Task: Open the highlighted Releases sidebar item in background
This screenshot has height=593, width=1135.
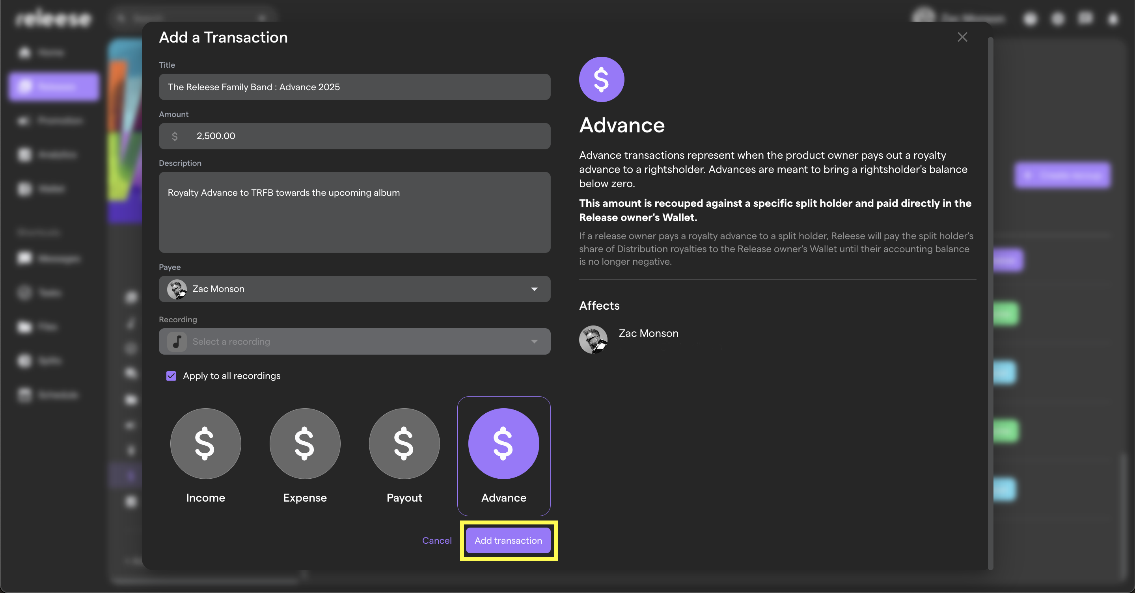Action: (54, 86)
